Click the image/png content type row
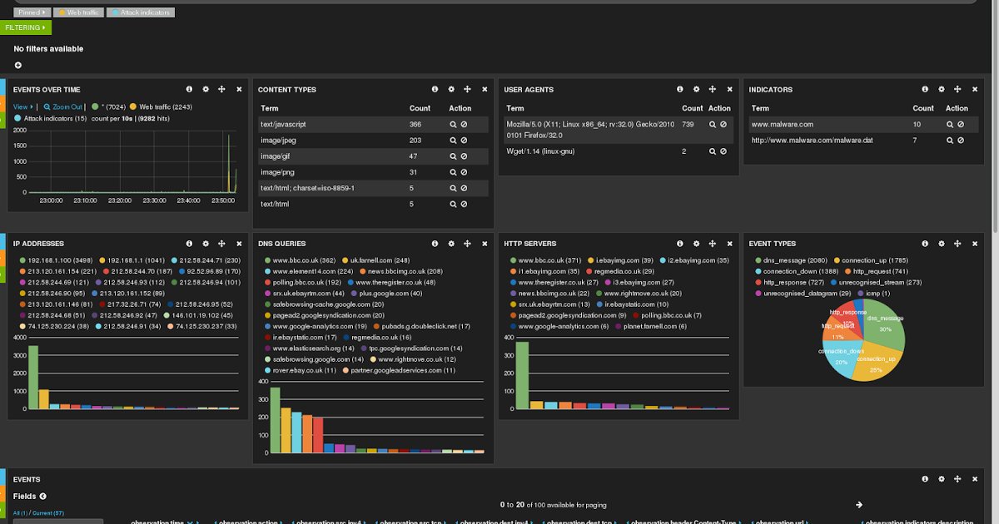Viewport: 999px width, 524px height. pos(374,172)
